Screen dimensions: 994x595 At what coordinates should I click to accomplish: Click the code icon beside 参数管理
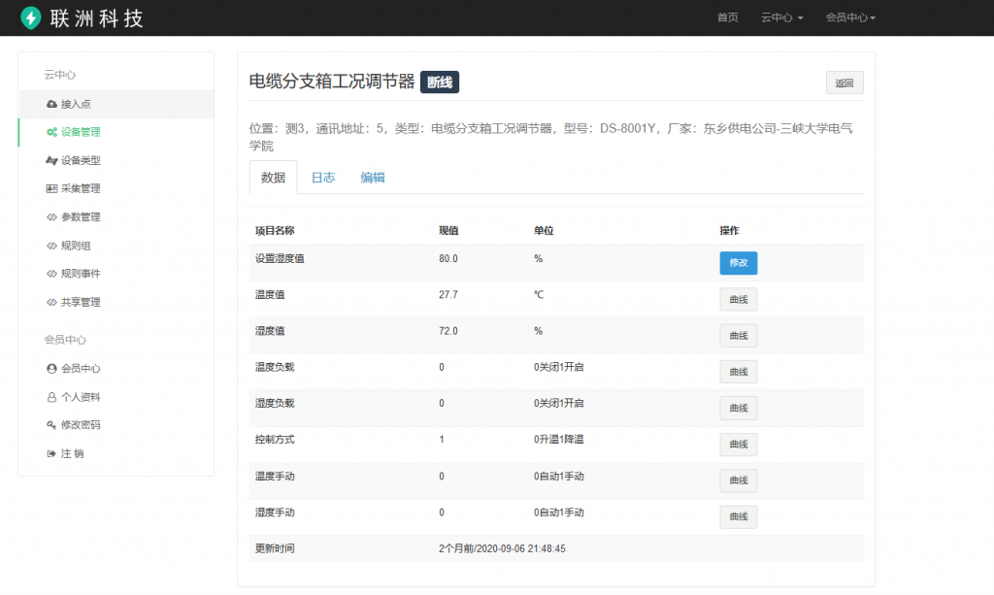click(51, 216)
